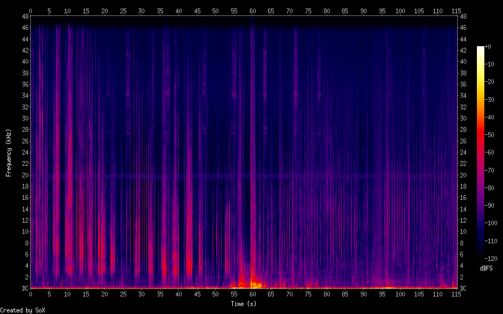Select the 90 second mark on the bottom axis
Image resolution: width=503 pixels, height=314 pixels.
[x=363, y=294]
